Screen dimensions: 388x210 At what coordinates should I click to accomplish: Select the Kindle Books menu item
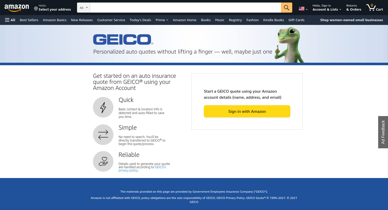[273, 20]
